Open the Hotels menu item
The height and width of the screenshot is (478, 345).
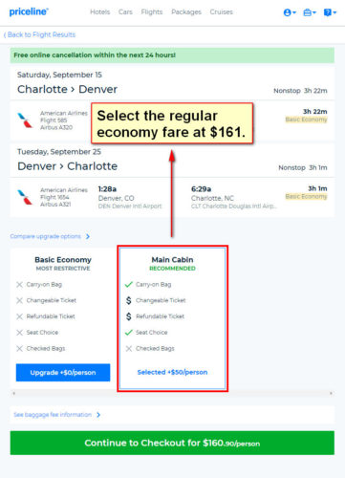coord(99,12)
